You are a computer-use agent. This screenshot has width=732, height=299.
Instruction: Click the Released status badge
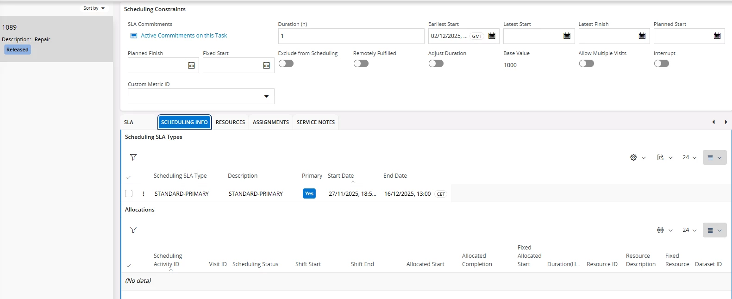pyautogui.click(x=18, y=50)
